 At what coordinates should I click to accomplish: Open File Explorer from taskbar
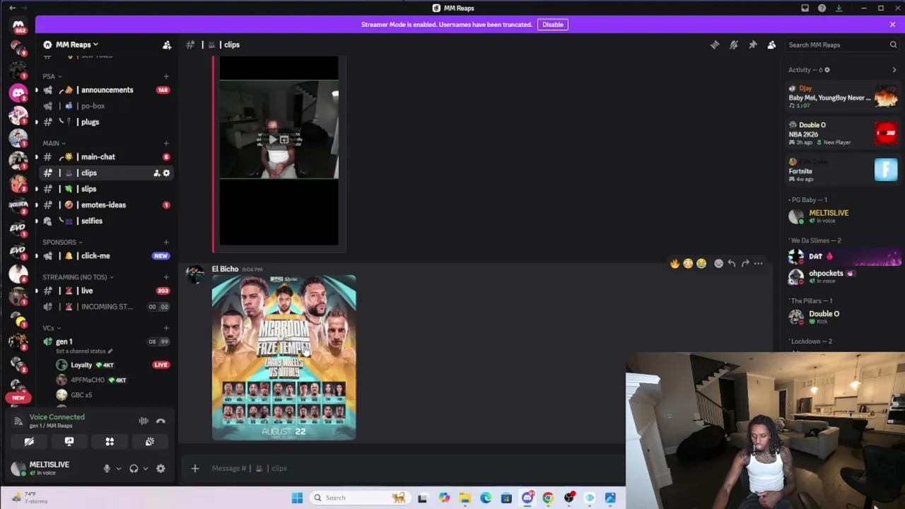(x=465, y=498)
